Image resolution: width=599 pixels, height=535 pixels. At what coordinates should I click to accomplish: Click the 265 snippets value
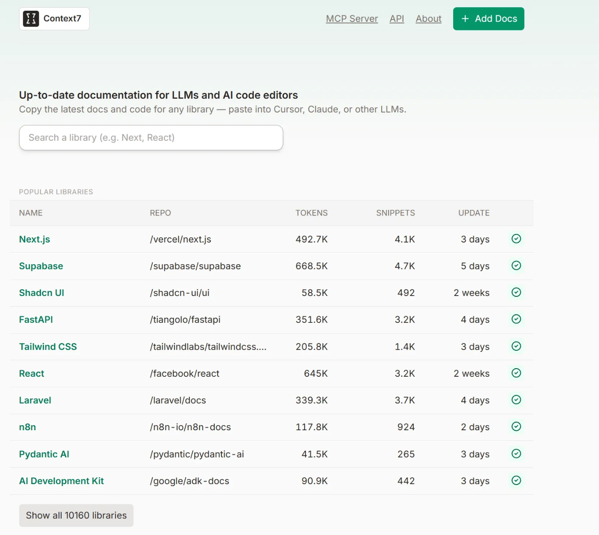(x=406, y=454)
